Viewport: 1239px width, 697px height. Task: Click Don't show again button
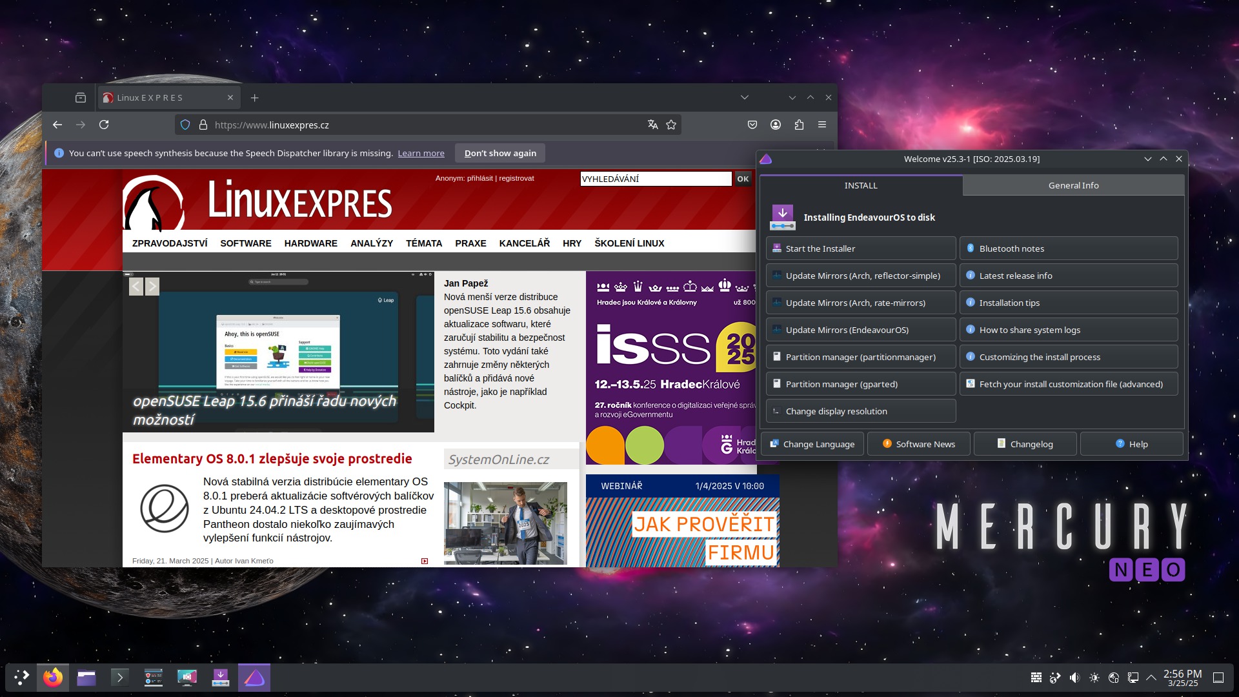coord(500,154)
